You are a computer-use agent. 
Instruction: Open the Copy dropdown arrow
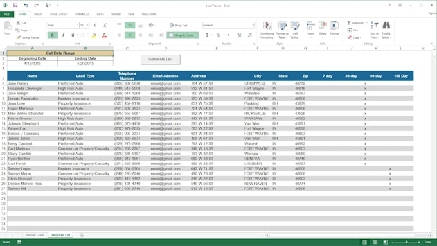click(31, 30)
